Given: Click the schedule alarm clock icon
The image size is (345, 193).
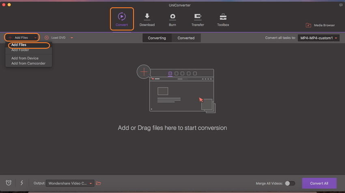Looking at the screenshot, I should pos(9,183).
